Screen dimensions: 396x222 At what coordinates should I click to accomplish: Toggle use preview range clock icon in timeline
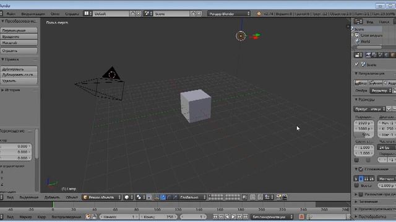[x=88, y=216]
